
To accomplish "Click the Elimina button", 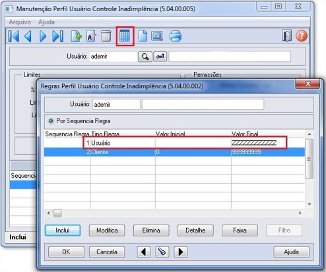I will [x=151, y=231].
